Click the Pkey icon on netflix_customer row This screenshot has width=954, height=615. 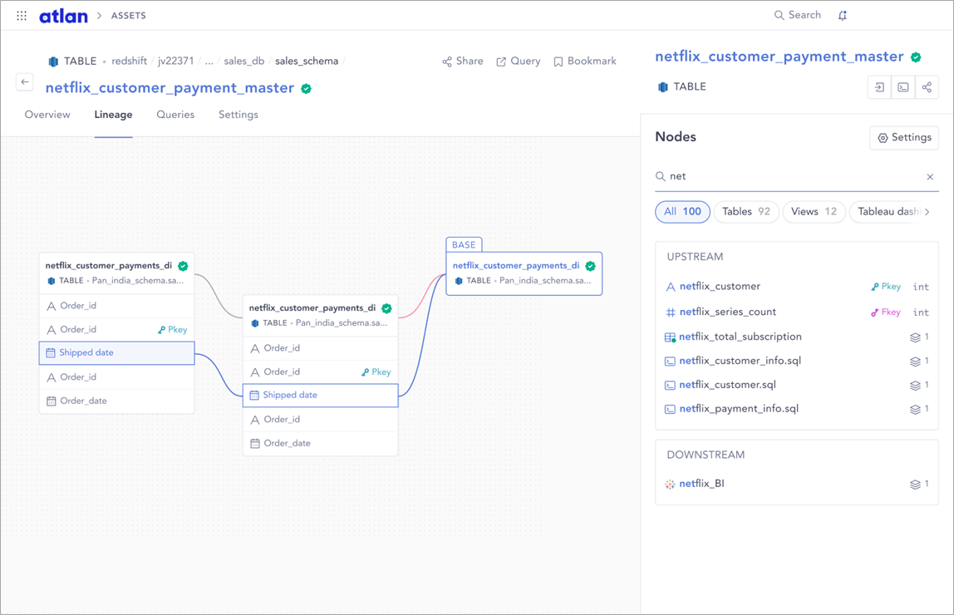(875, 287)
